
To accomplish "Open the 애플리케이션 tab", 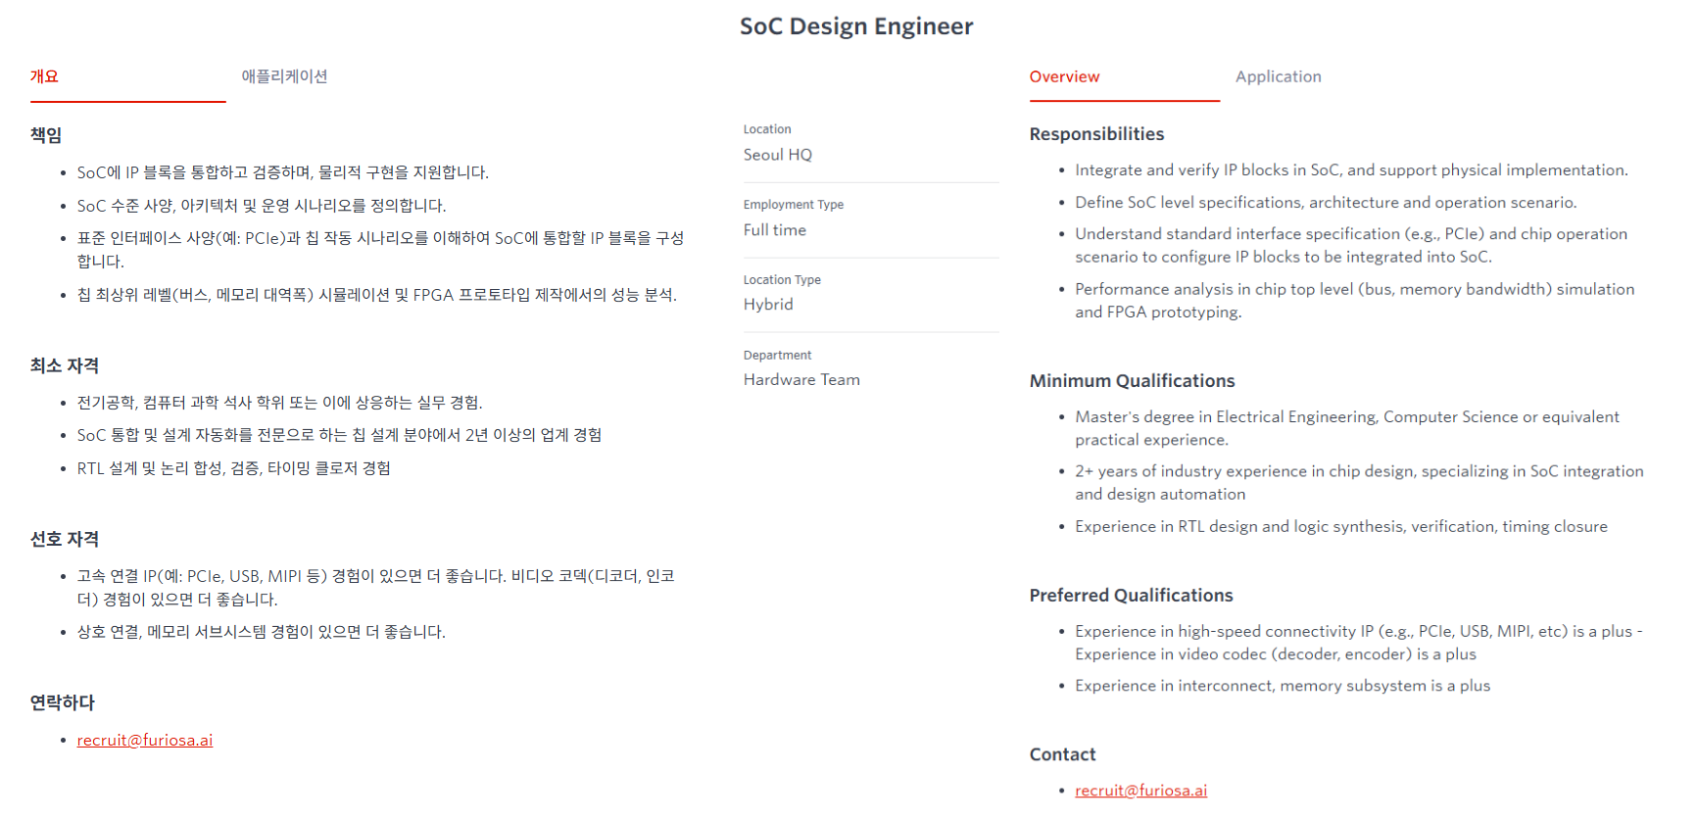I will (x=284, y=76).
